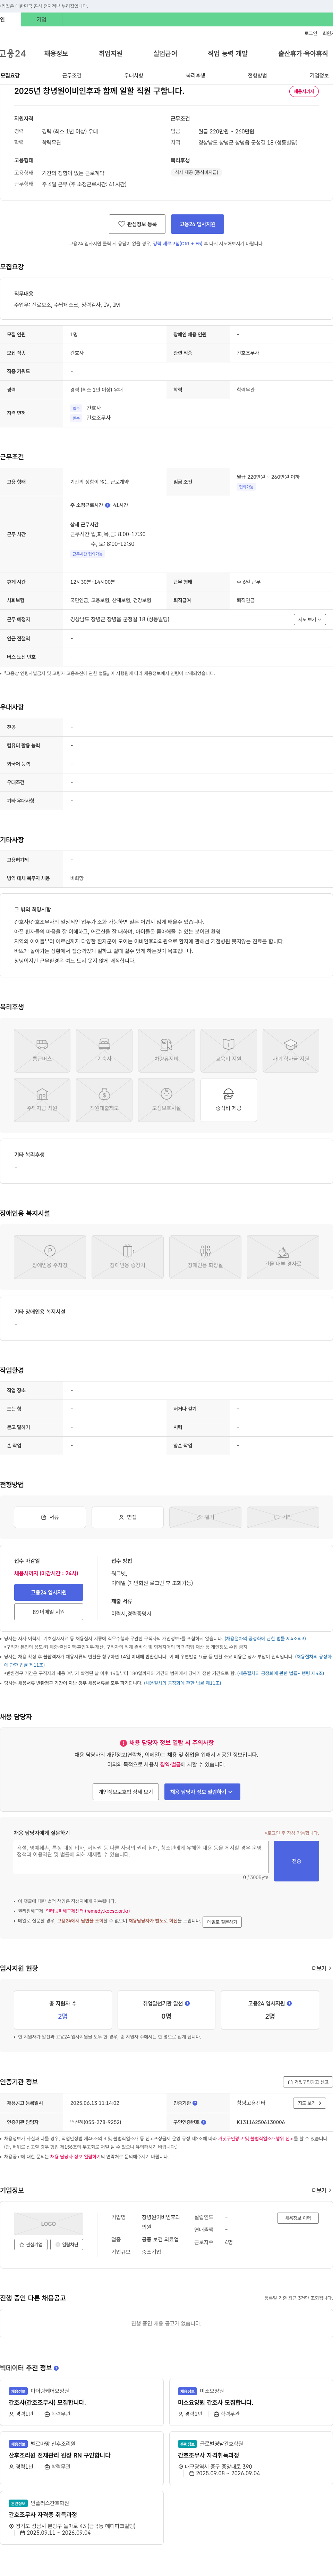Image resolution: width=333 pixels, height=2576 pixels.
Task: Open 직업 능력 개발 menu
Action: click(227, 53)
